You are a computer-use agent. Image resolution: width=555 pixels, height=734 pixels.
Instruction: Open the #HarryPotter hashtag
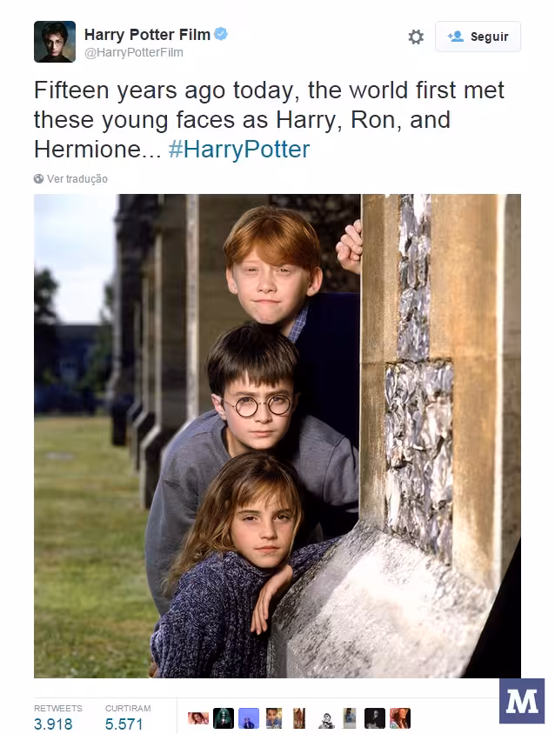click(x=239, y=150)
